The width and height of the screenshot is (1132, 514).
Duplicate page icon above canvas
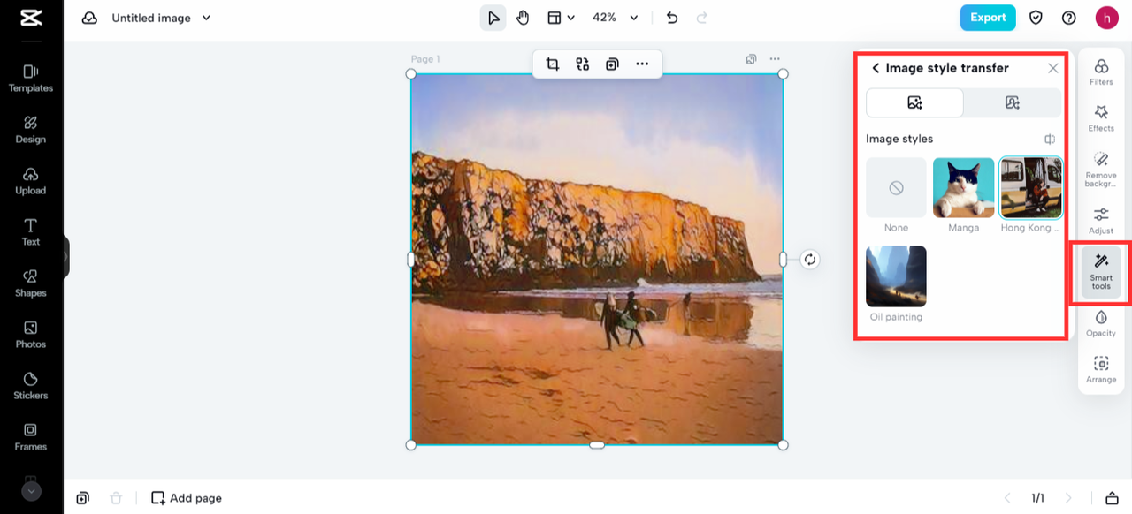coord(751,59)
